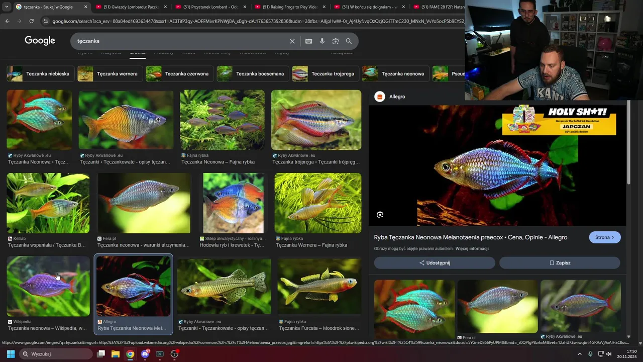Select the Tęczanka wernera filter chip
The image size is (643, 362).
tap(110, 73)
